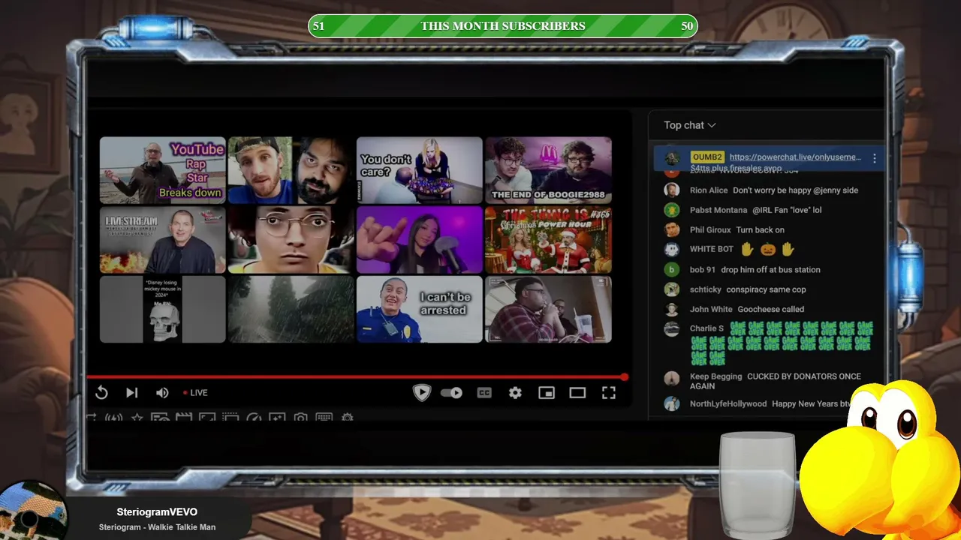
Task: Open the "You don't care?" video thumbnail
Action: 419,170
